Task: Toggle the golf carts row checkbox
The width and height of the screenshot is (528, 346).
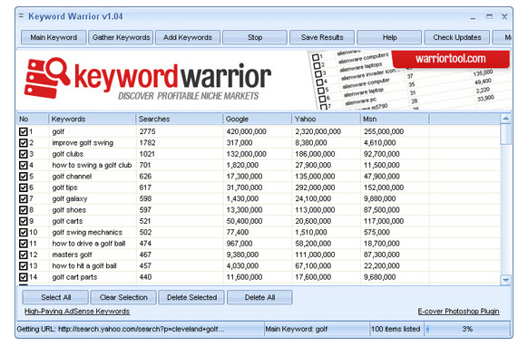Action: (24, 221)
